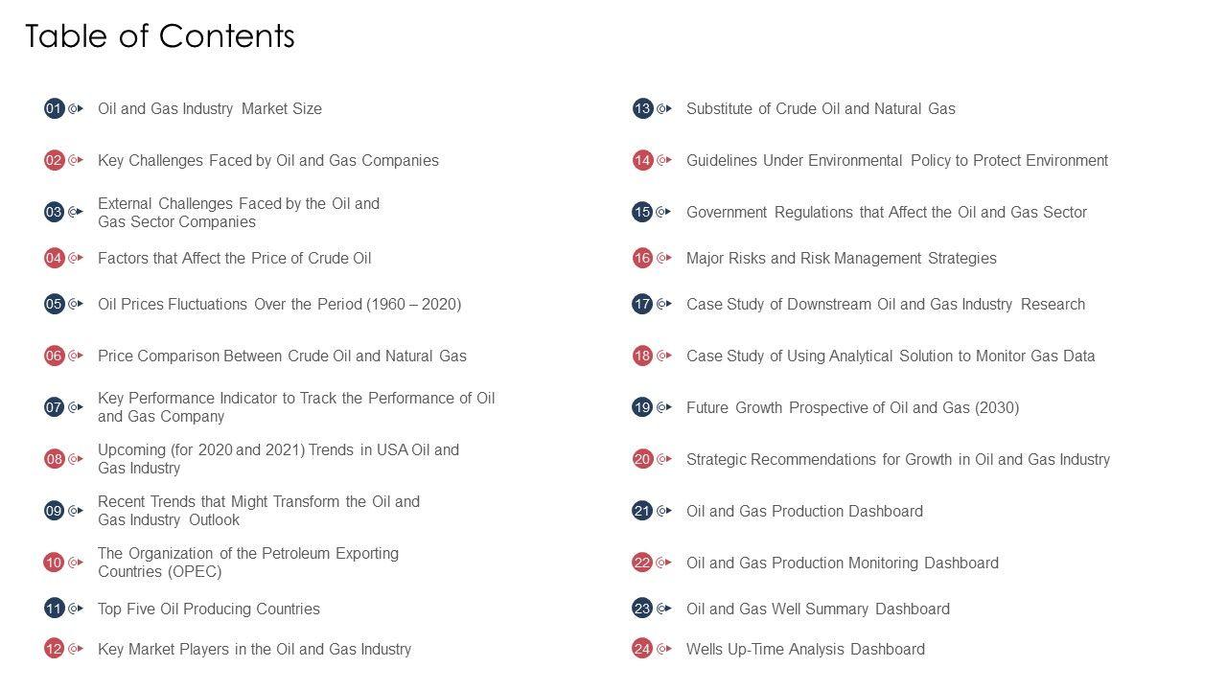Image resolution: width=1227 pixels, height=690 pixels.
Task: Select the red 24 circle badge
Action: point(642,649)
